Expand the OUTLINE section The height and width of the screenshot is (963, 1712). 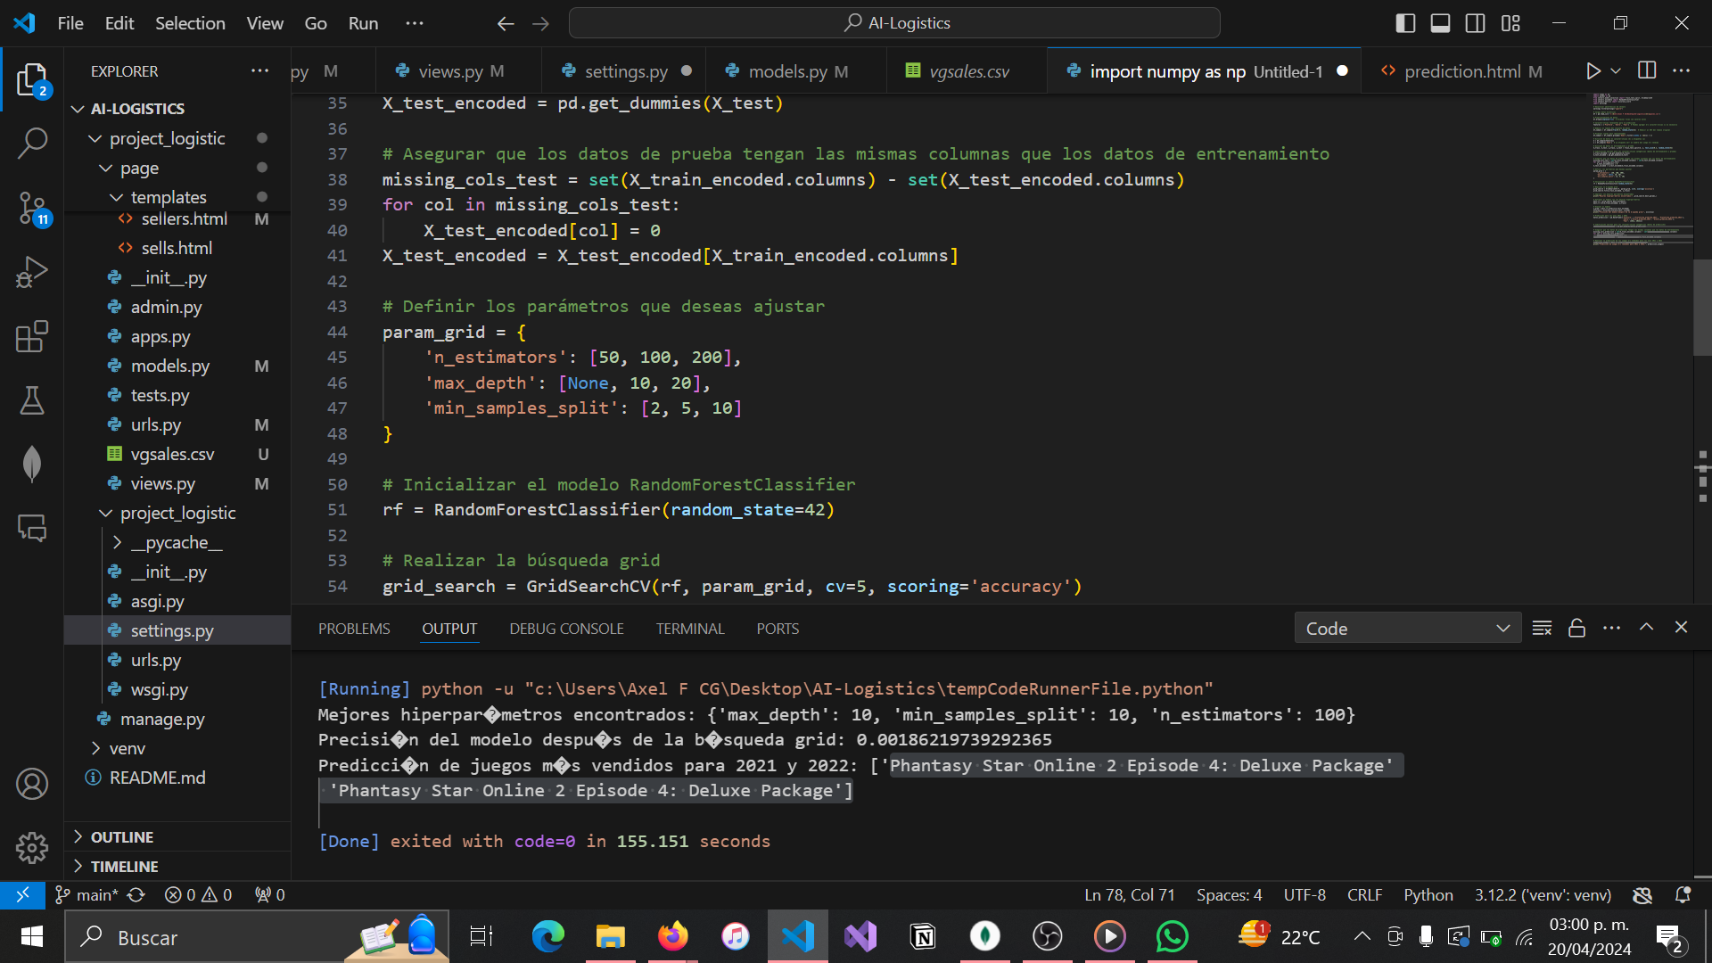pyautogui.click(x=122, y=836)
